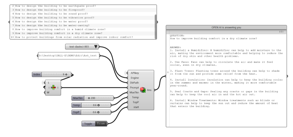Select the Prompt input parameter
Image resolution: width=293 pixels, height=137 pixels.
(x=134, y=88)
